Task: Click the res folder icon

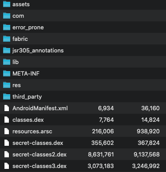Action: [7, 85]
